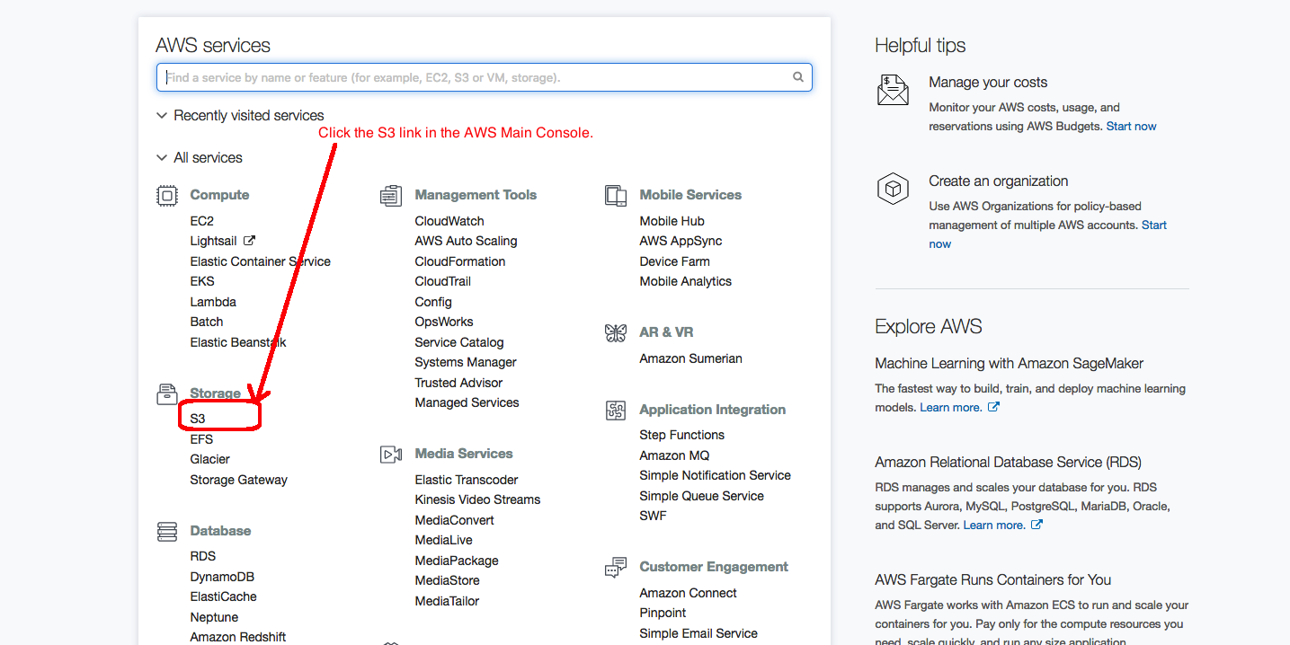The height and width of the screenshot is (645, 1290).
Task: Open the Batch service
Action: point(207,322)
